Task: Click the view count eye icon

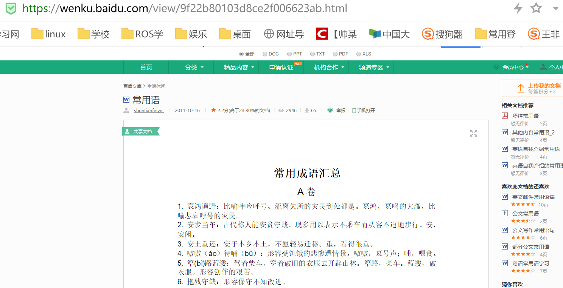Action: 281,111
